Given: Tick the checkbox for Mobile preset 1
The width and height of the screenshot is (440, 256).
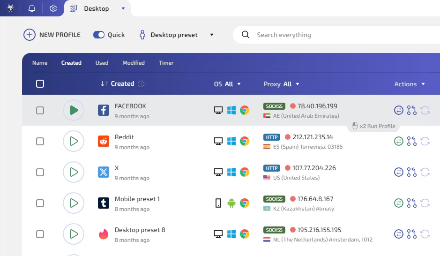Looking at the screenshot, I should click(40, 203).
